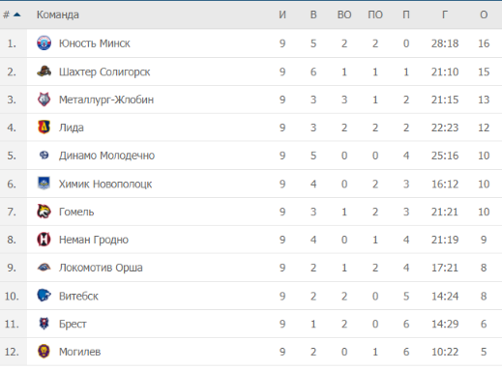Click the Гомель lynx logo
The height and width of the screenshot is (370, 502).
pos(44,212)
